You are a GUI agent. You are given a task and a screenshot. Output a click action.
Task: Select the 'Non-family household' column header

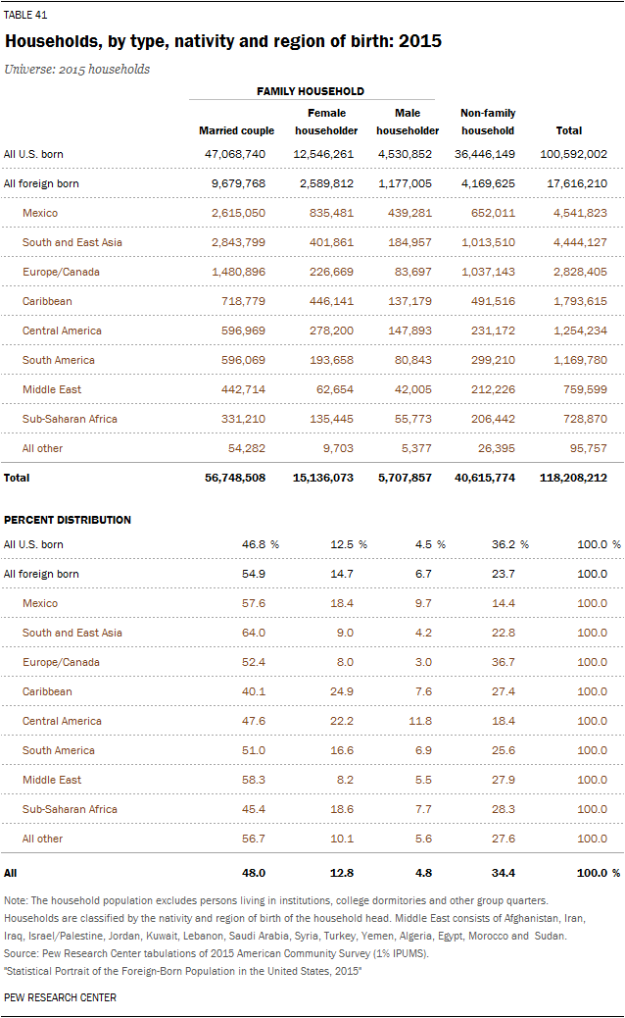488,122
